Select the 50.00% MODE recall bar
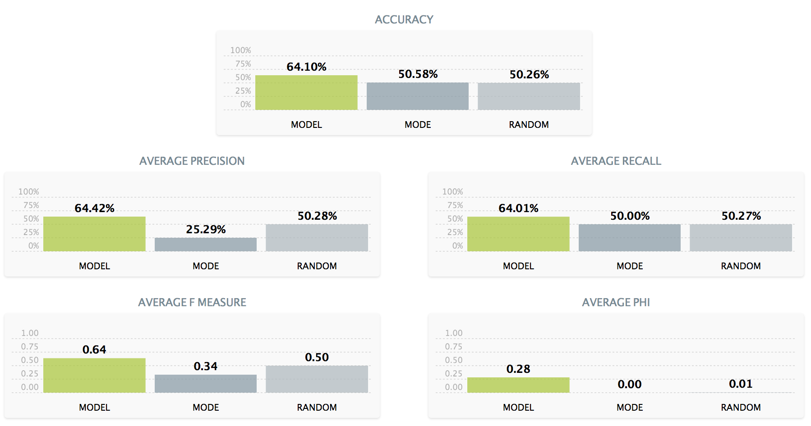Image resolution: width=811 pixels, height=426 pixels. [629, 237]
